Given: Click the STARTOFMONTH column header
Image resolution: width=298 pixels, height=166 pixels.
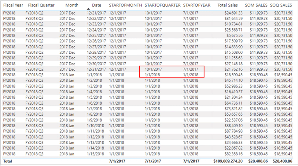Looking at the screenshot, I should [125, 5].
